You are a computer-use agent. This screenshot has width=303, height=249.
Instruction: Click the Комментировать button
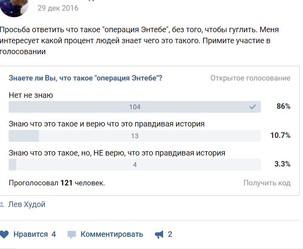click(x=112, y=234)
